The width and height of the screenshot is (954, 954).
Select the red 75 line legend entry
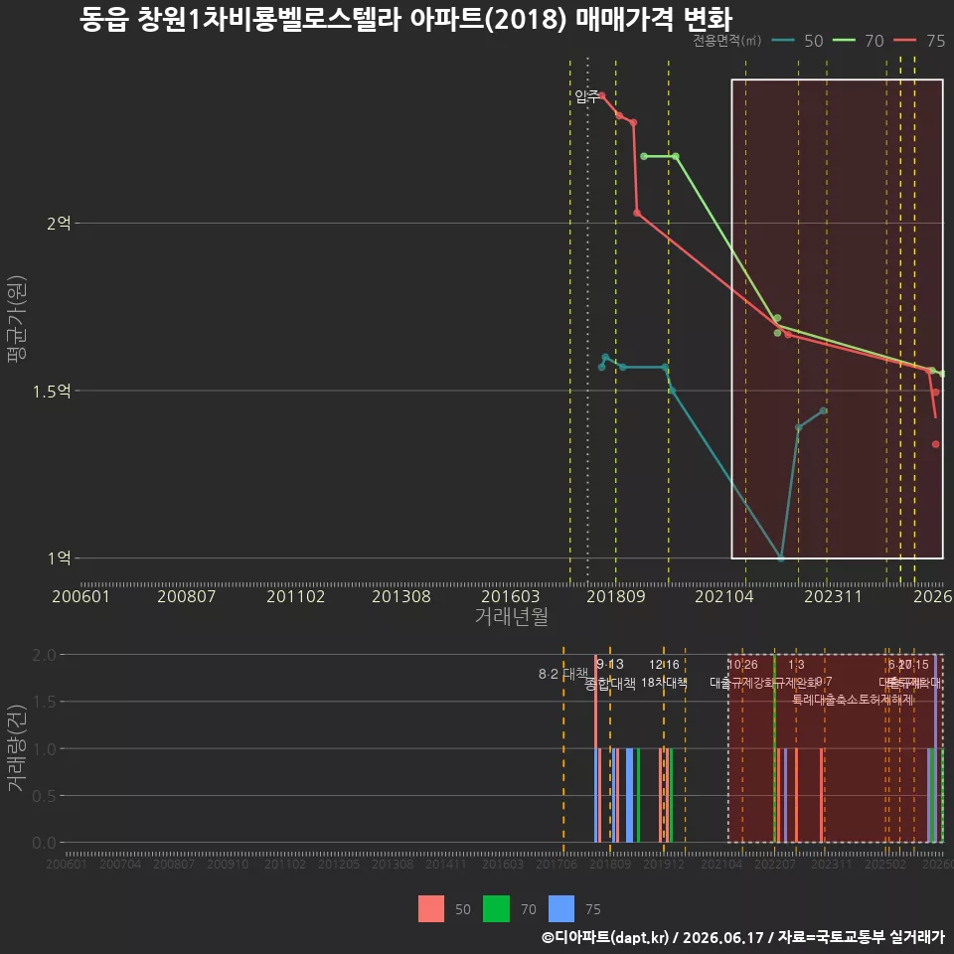tap(919, 41)
